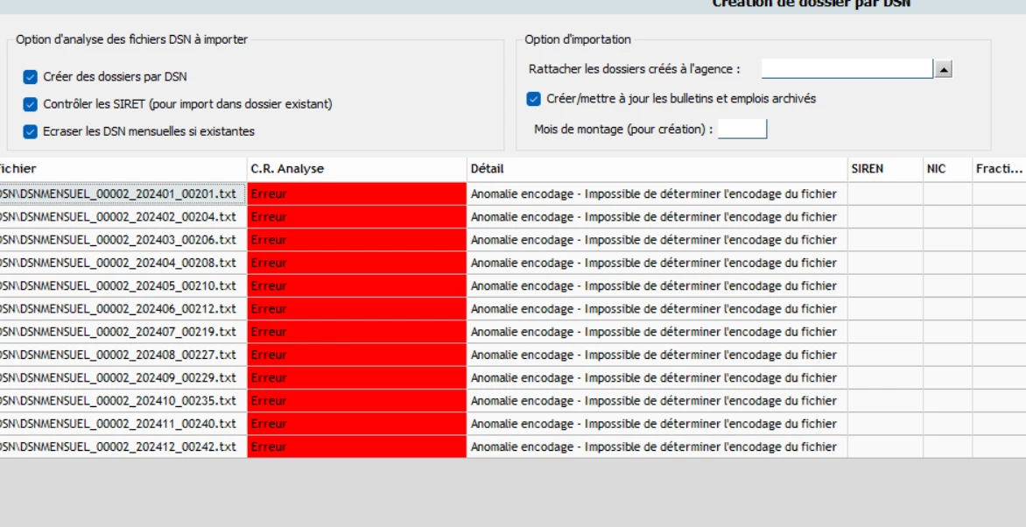1026x527 pixels.
Task: Click Anomalie encodage detail for 202411_00240
Action: point(657,424)
